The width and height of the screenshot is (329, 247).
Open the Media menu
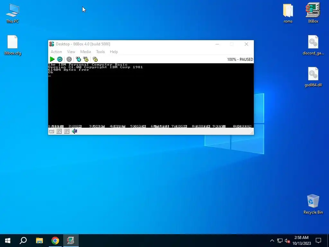coord(85,52)
